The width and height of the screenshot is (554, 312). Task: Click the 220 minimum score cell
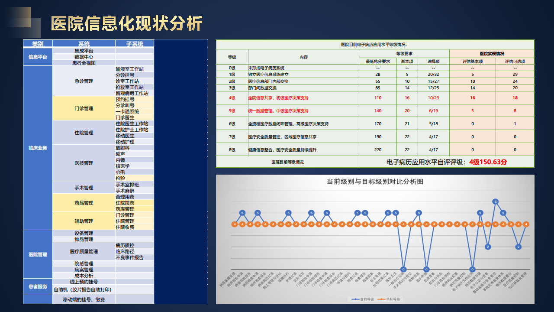click(378, 149)
